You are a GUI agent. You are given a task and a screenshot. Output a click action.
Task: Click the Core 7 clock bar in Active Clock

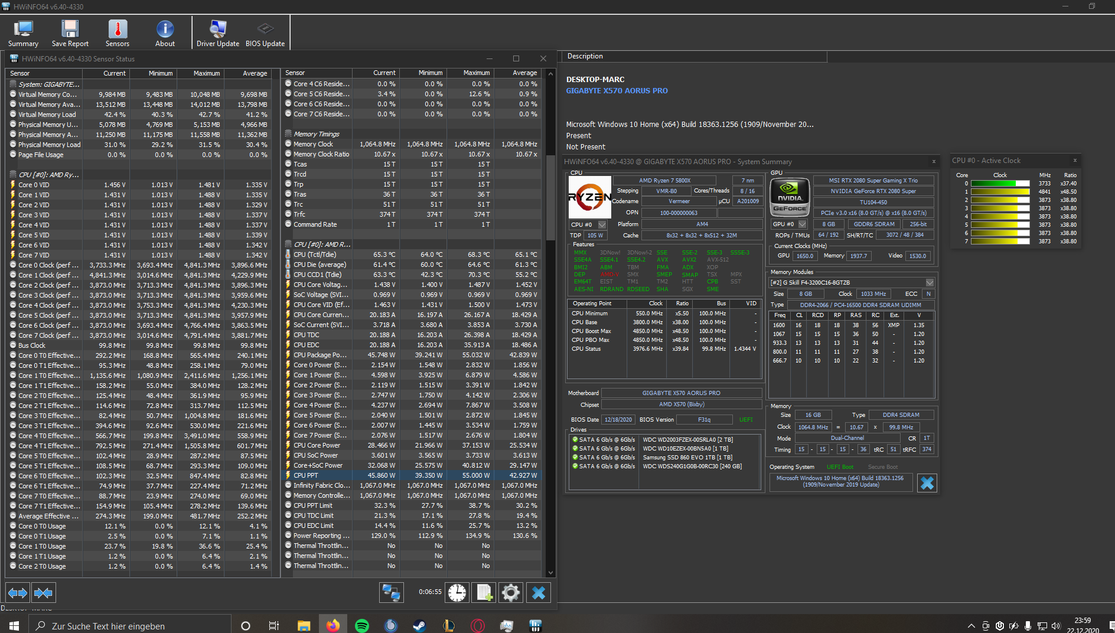coord(1000,242)
